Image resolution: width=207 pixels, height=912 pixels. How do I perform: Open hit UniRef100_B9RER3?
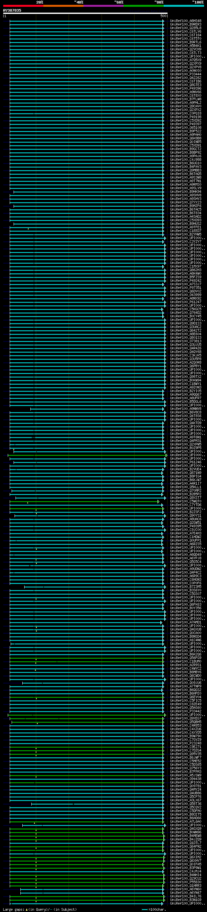coord(186,25)
